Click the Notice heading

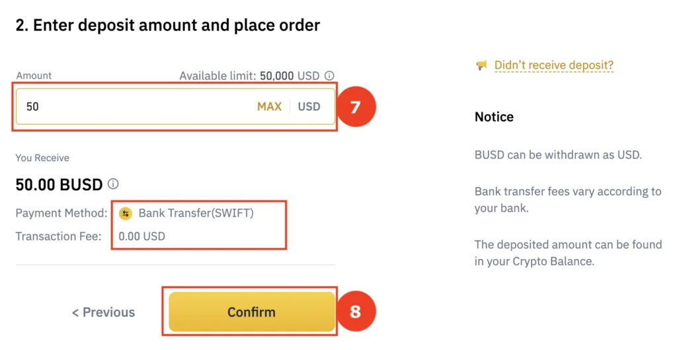[494, 117]
